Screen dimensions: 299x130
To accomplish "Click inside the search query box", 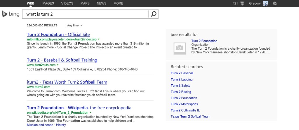I will 85,14.
